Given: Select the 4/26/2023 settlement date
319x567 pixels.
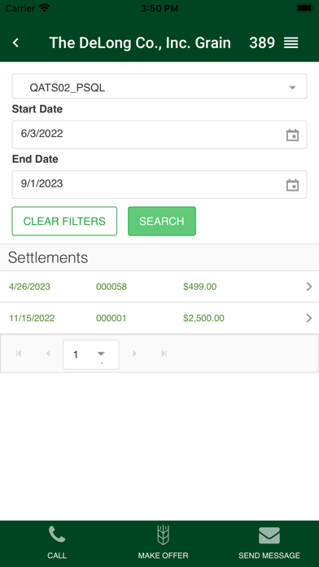Looking at the screenshot, I should tap(29, 287).
